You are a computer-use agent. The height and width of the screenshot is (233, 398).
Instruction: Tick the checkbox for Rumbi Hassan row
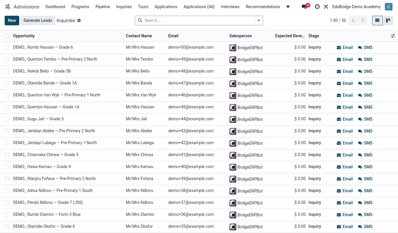[x=7, y=47]
